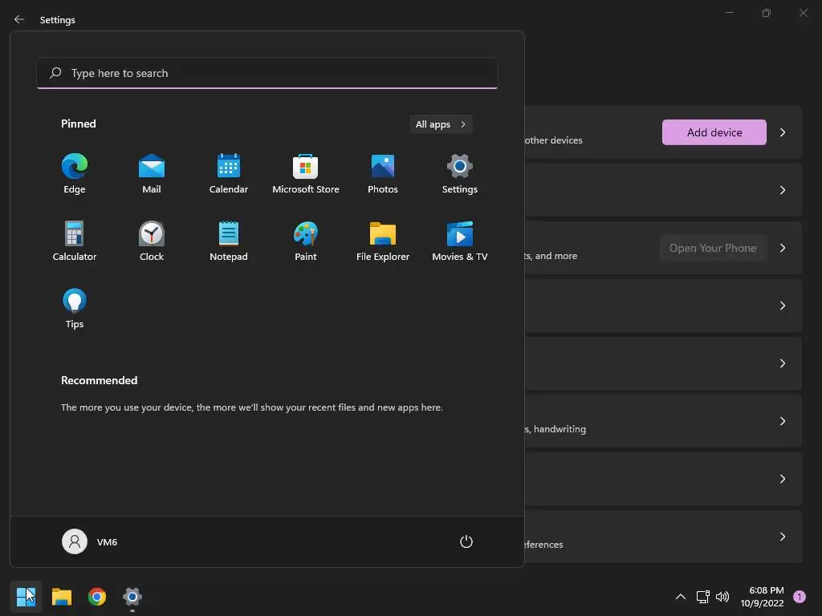Screen dimensions: 822x616
Task: Open volume control tray icon
Action: tap(722, 597)
